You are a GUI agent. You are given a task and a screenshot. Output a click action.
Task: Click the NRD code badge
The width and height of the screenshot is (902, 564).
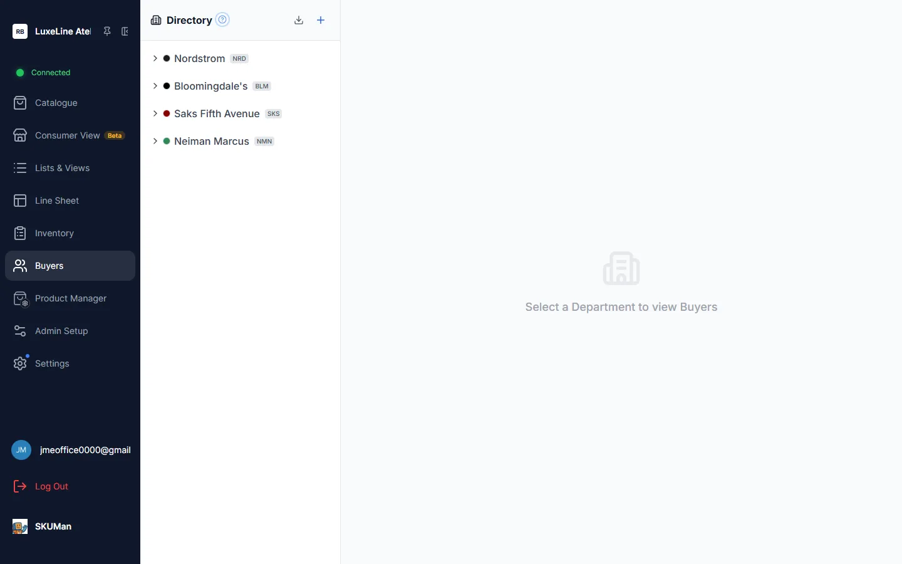[x=239, y=58]
